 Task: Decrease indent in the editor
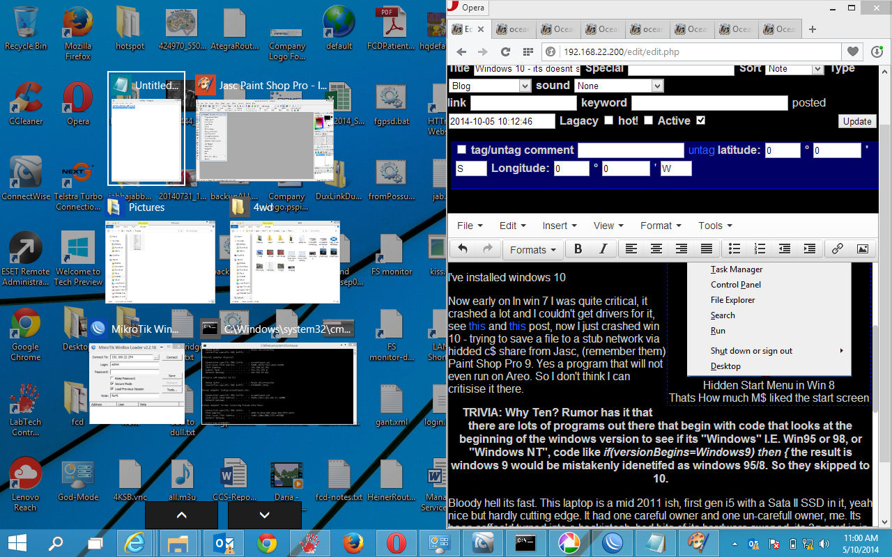click(784, 249)
